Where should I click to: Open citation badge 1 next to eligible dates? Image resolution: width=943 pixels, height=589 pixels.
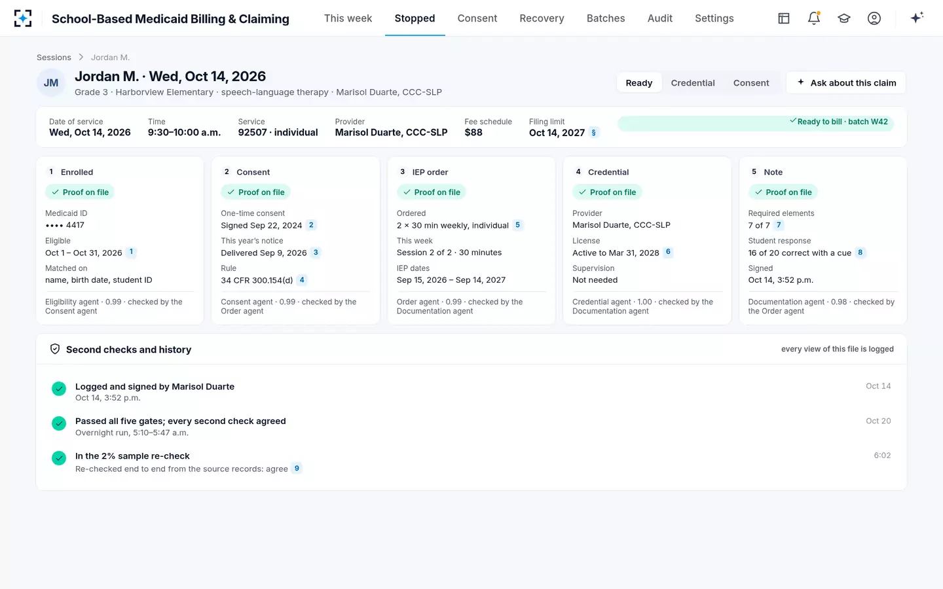(x=131, y=252)
